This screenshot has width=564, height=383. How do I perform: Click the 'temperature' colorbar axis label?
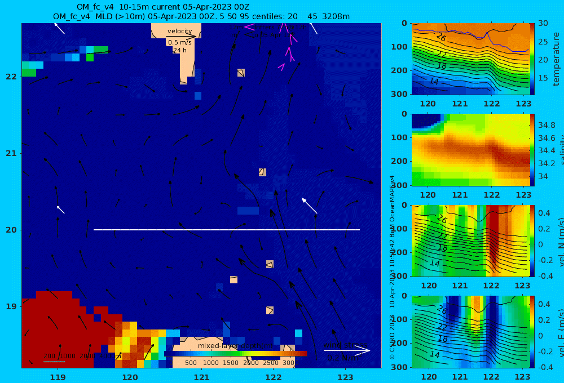coord(556,59)
